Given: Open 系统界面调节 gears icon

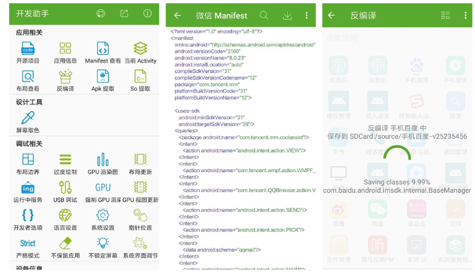Looking at the screenshot, I should (x=140, y=243).
